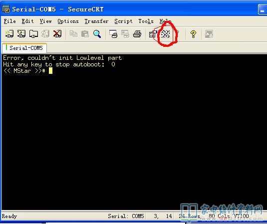
Task: Click the Connect toolbar icon
Action: [x=9, y=34]
